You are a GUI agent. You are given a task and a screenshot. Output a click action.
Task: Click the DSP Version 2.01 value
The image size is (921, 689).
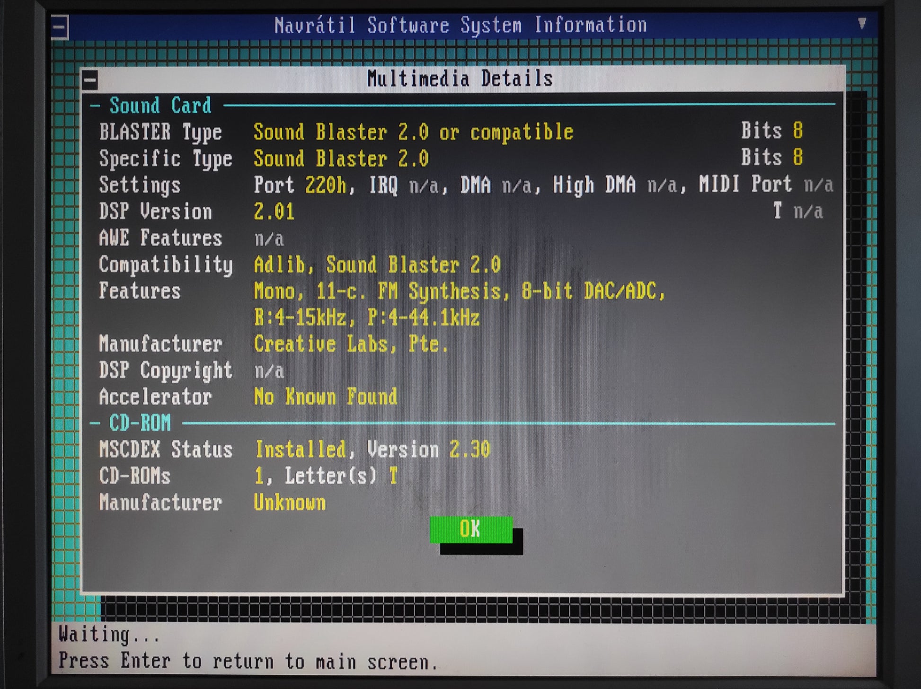click(274, 212)
